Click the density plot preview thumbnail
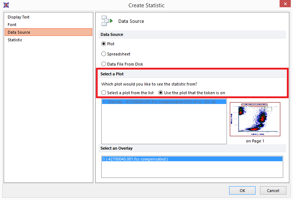The width and height of the screenshot is (293, 200). click(x=255, y=118)
